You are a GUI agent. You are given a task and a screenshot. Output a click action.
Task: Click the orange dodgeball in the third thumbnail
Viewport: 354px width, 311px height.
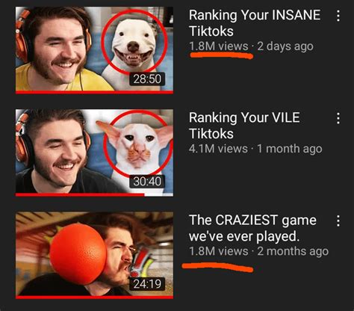(78, 253)
